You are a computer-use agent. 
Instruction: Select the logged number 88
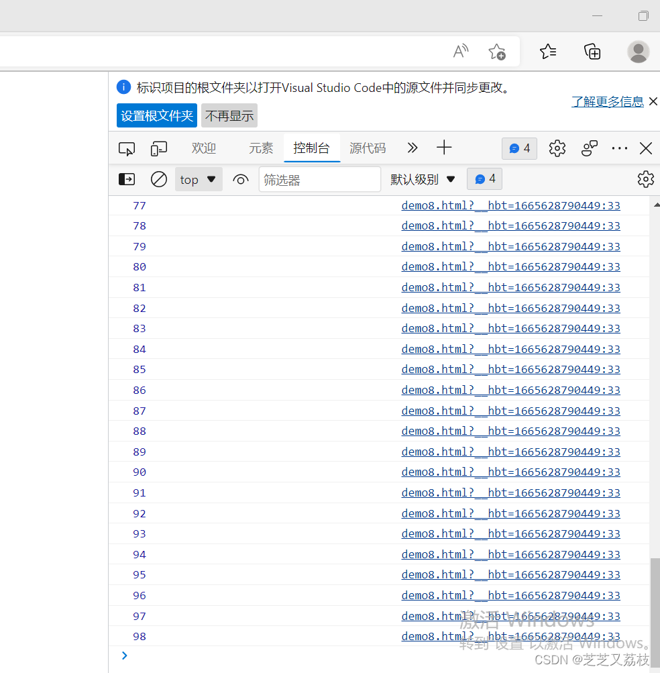pos(140,431)
